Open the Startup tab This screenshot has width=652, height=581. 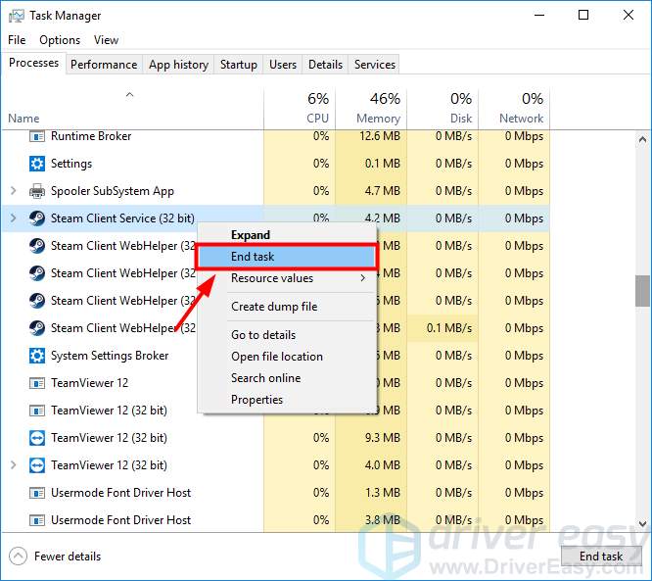coord(238,65)
